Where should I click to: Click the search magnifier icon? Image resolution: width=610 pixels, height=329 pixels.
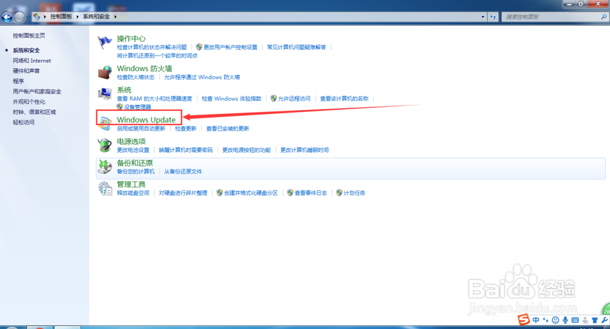[604, 16]
